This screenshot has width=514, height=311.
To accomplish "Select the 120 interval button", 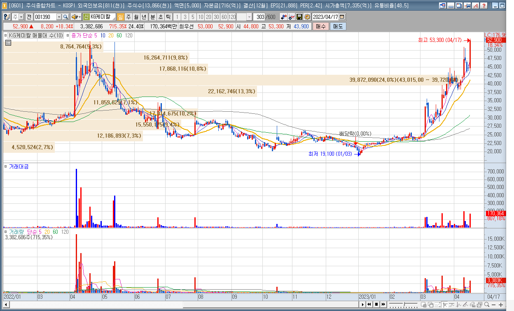I will click(232, 17).
